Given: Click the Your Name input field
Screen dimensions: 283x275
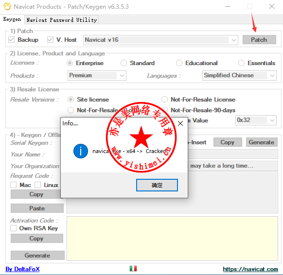Looking at the screenshot, I should point(232,155).
